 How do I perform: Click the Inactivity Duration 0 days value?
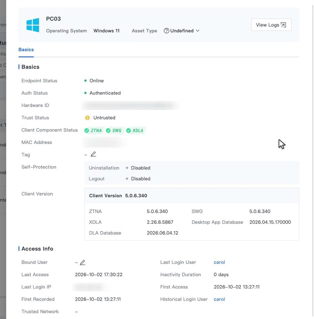coord(221,275)
